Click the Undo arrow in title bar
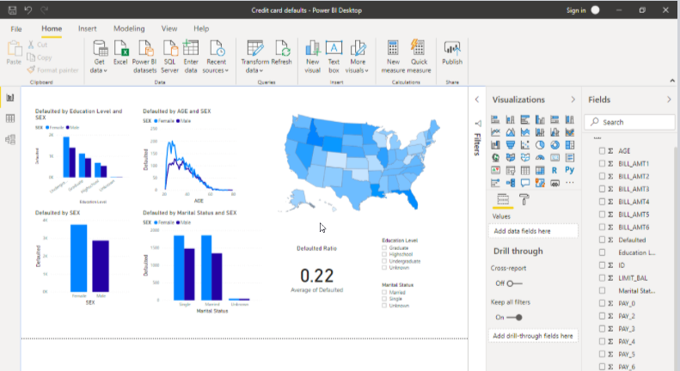This screenshot has height=371, width=680. 28,10
